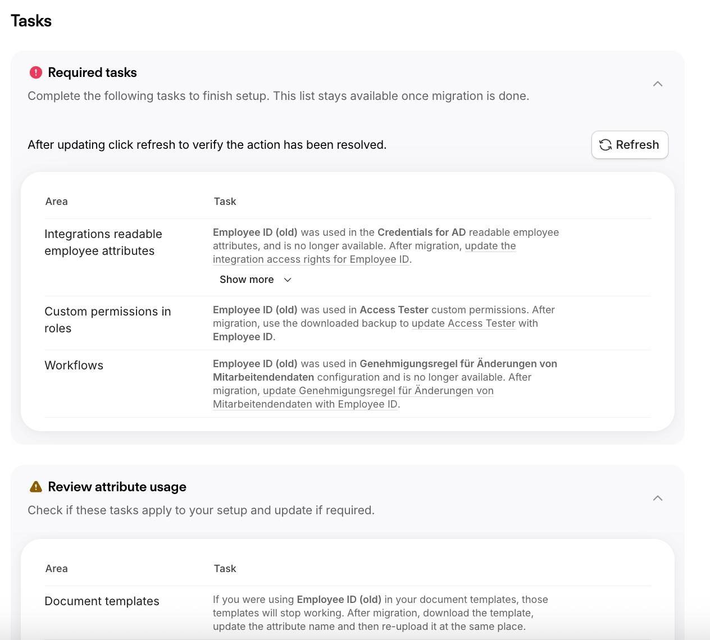Viewport: 710px width, 640px height.
Task: Collapse the Review attribute usage section chevron
Action: 658,498
